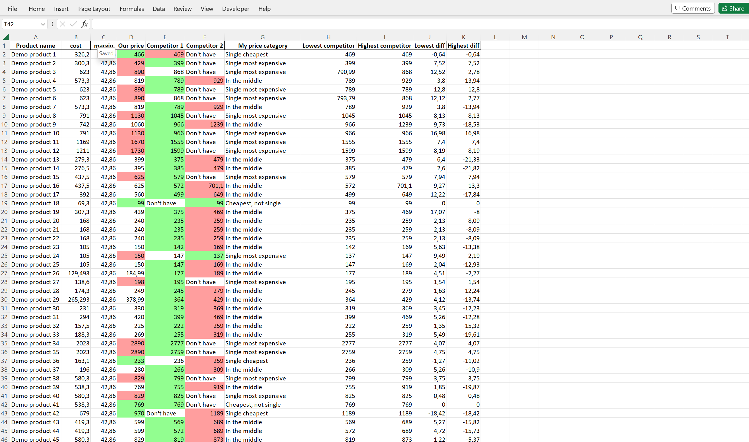Open the Page Layout tab
749x442 pixels.
[94, 9]
